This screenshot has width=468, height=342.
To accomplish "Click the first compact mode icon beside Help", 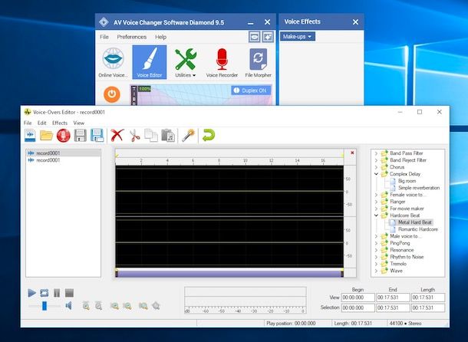I will point(254,37).
